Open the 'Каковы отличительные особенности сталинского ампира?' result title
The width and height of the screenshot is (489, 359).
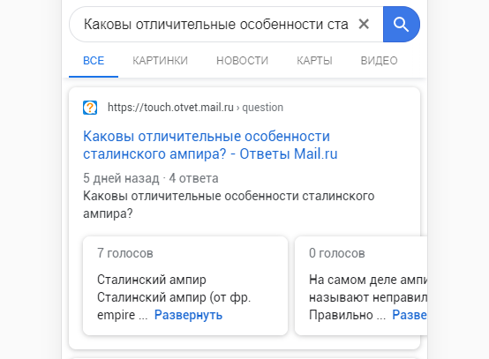(210, 145)
